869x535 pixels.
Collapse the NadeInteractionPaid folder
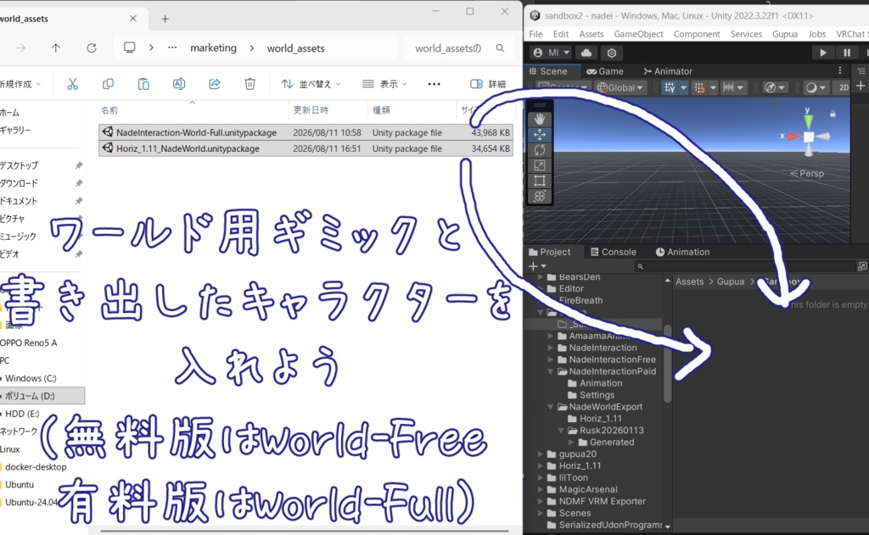click(x=550, y=371)
